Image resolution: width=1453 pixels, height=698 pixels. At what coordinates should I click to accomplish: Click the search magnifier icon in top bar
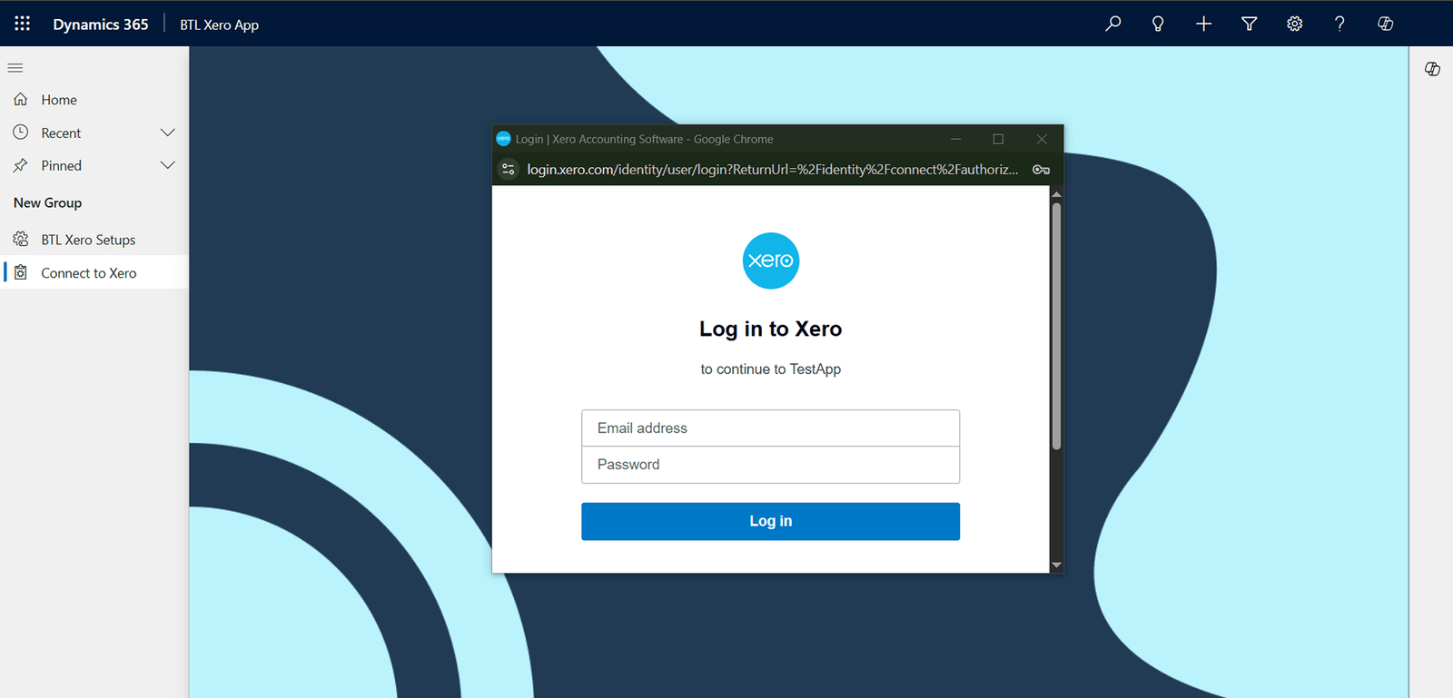1113,24
